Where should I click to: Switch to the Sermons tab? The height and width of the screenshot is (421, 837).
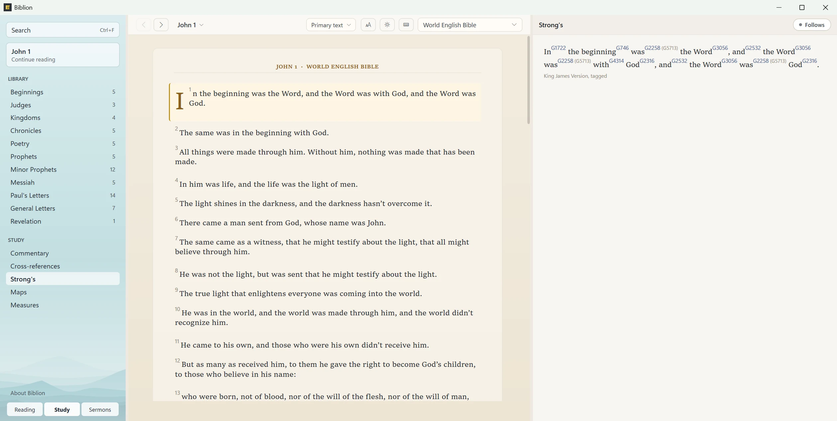(x=100, y=409)
